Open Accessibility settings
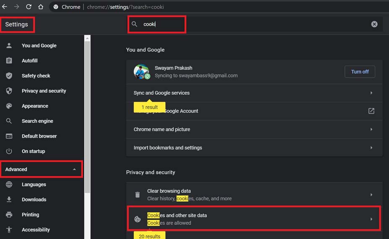This screenshot has width=389, height=239. [36, 230]
